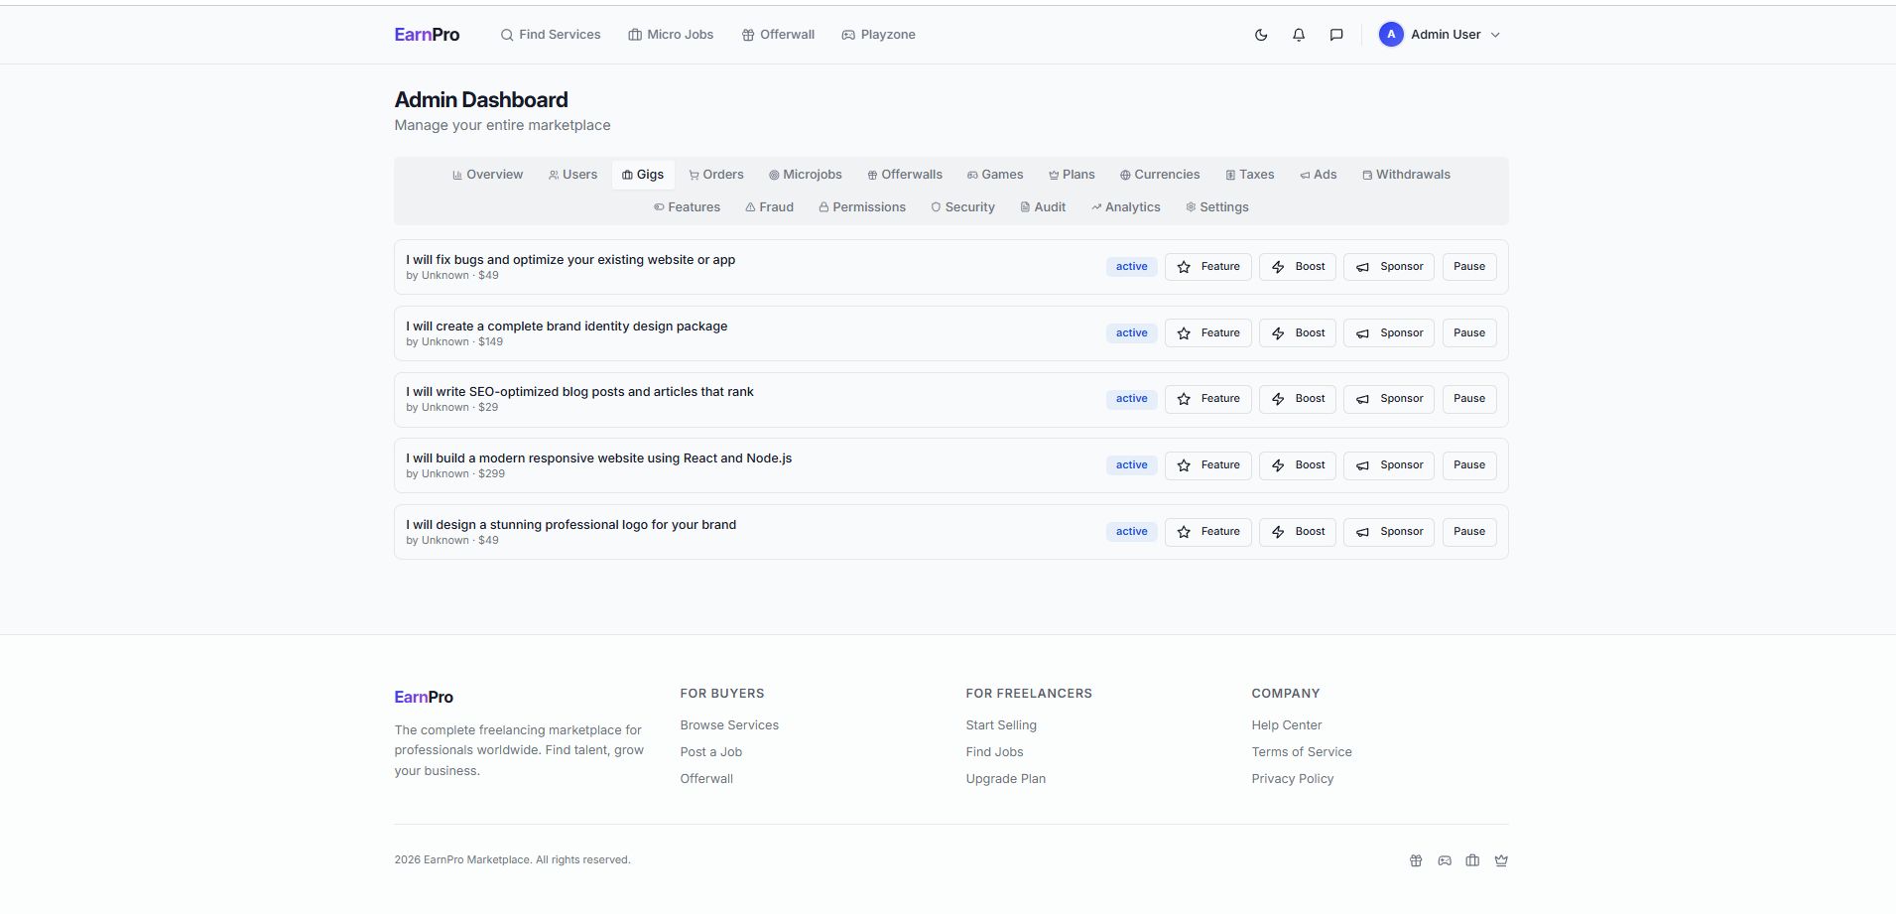Click the crown icon in the footer
The height and width of the screenshot is (914, 1896).
(x=1501, y=860)
